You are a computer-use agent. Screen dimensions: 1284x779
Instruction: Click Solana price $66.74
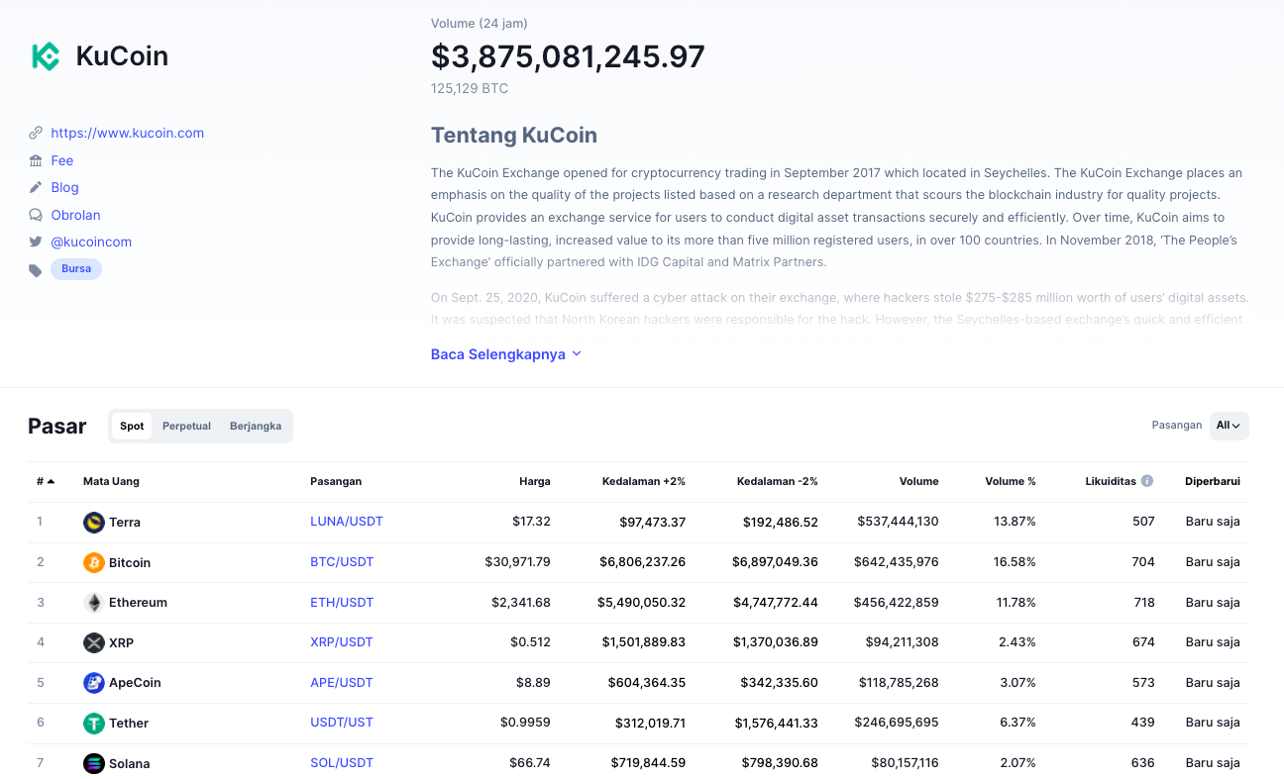[530, 763]
